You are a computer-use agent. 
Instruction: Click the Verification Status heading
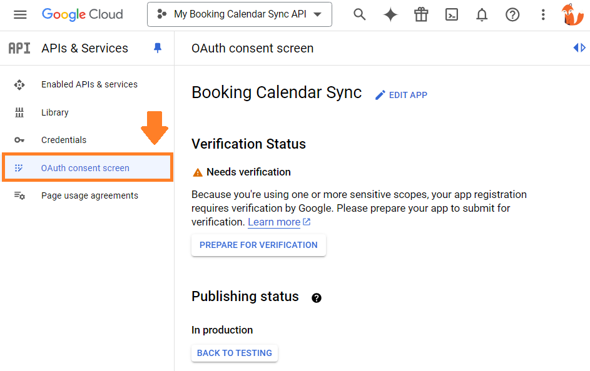pyautogui.click(x=248, y=144)
